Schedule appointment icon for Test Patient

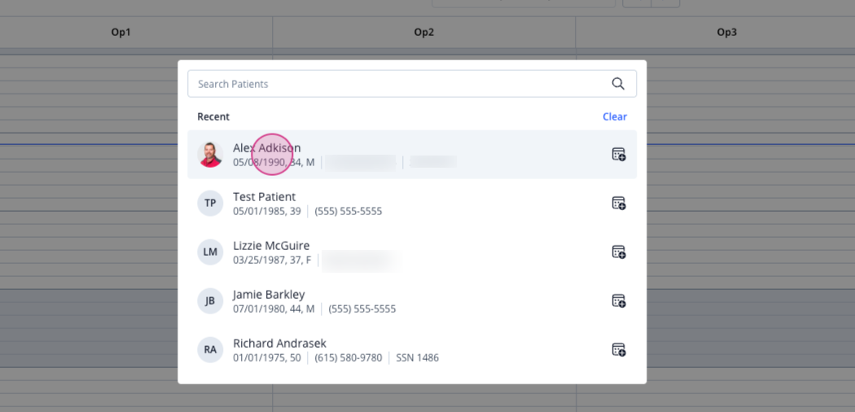coord(618,204)
